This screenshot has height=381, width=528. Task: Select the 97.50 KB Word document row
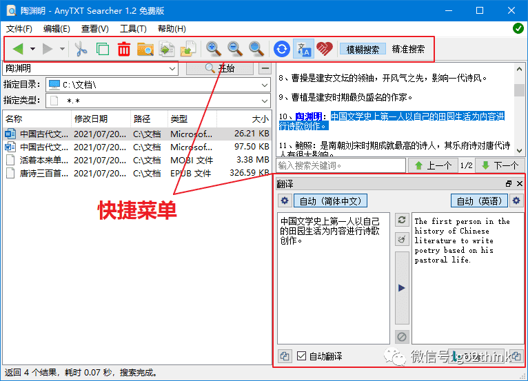(136, 147)
